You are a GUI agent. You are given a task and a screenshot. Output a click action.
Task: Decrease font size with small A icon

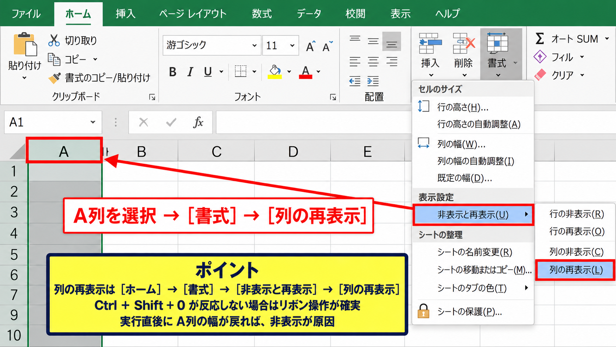point(328,46)
